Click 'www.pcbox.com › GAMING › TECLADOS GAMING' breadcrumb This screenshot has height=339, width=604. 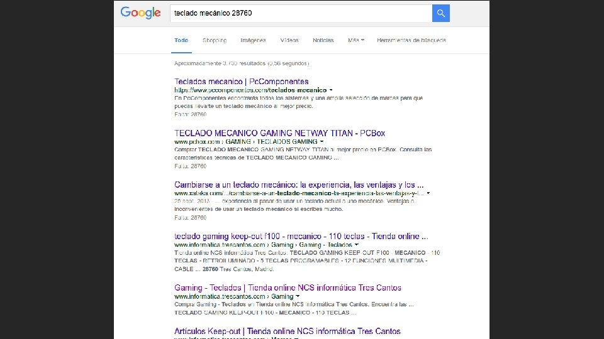[246, 142]
